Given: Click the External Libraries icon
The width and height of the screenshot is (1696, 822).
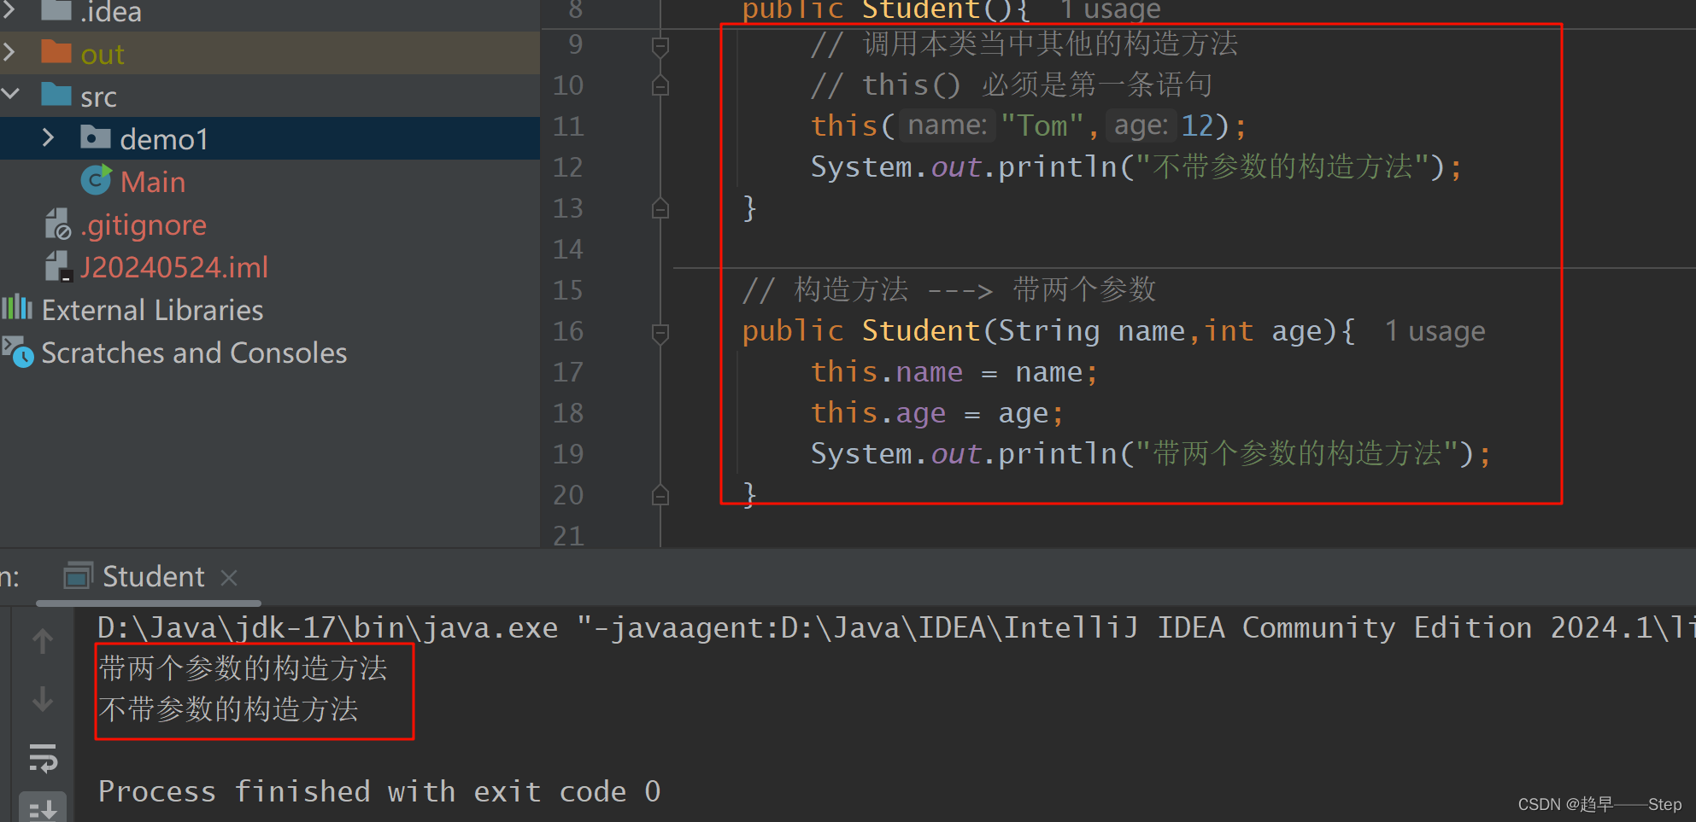Looking at the screenshot, I should click(17, 308).
